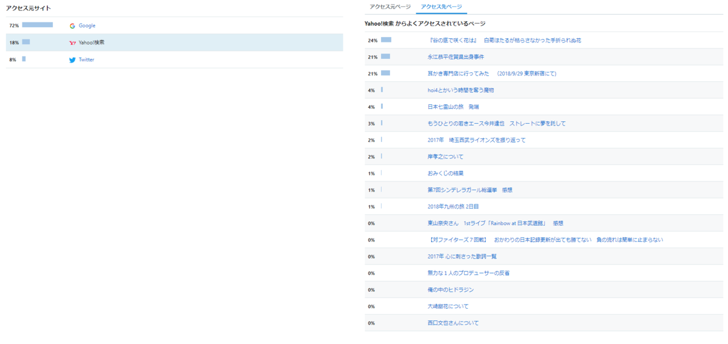Open the Twitter referrer link

coord(87,59)
